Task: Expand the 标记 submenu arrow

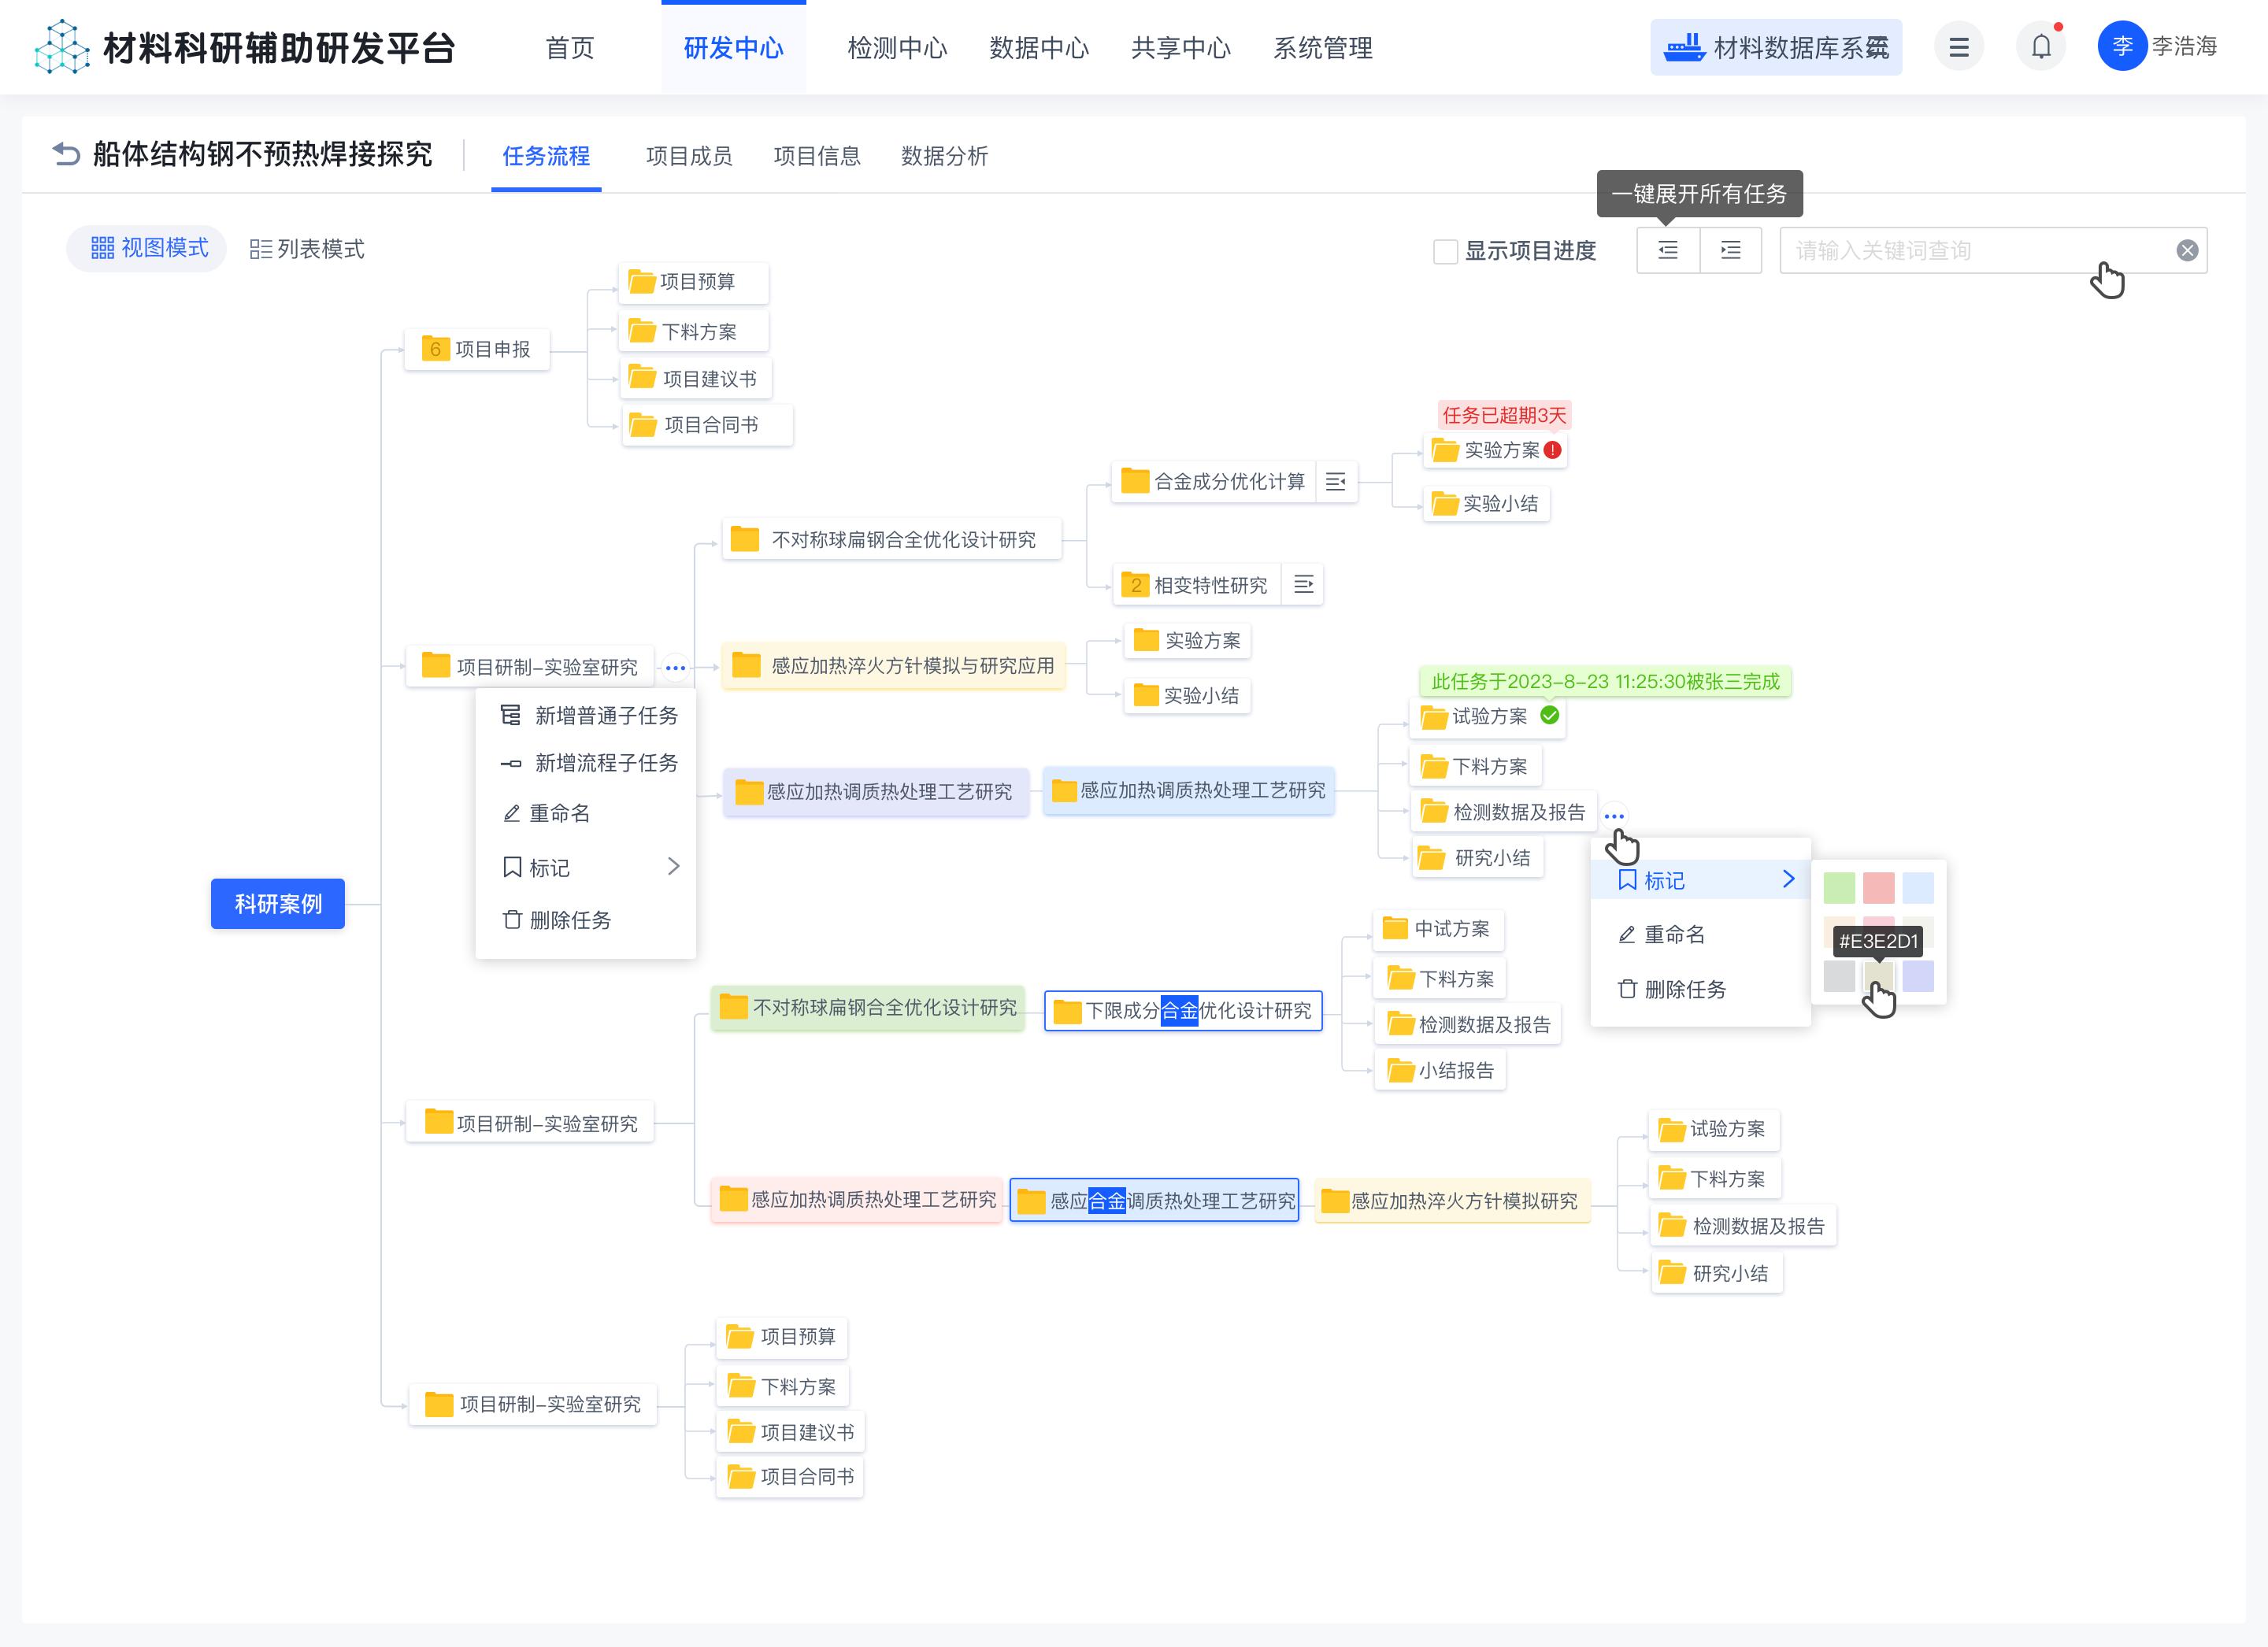Action: (x=1788, y=879)
